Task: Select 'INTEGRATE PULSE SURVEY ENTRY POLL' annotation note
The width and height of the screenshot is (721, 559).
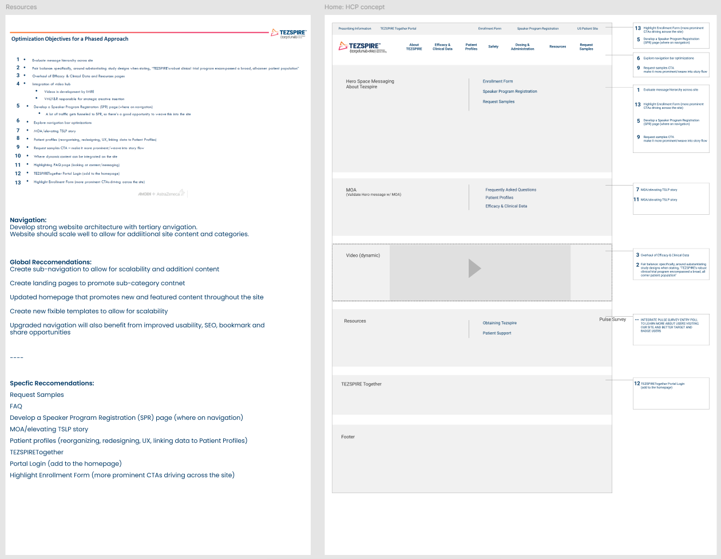Action: pos(670,325)
